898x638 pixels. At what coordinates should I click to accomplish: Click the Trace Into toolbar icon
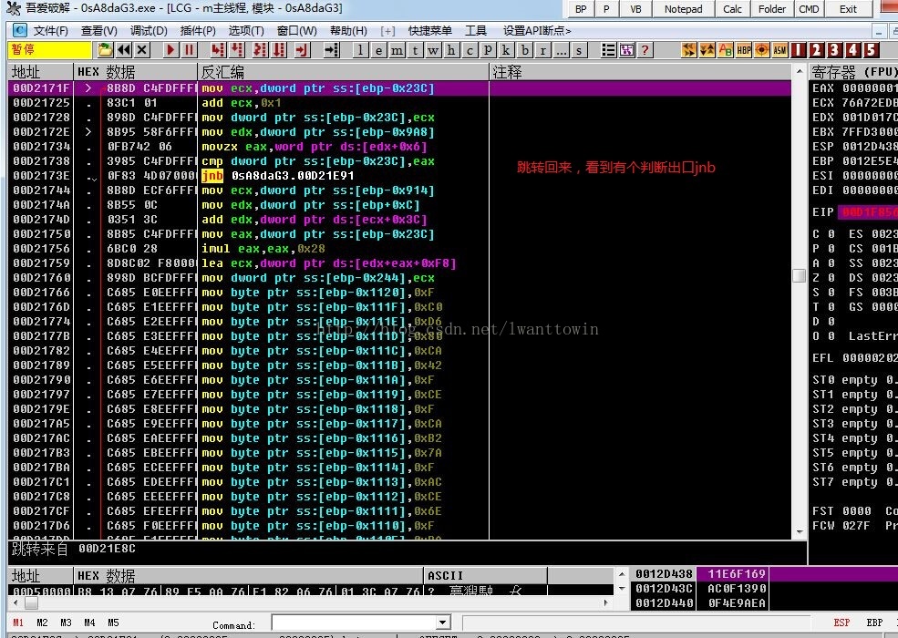click(x=261, y=50)
